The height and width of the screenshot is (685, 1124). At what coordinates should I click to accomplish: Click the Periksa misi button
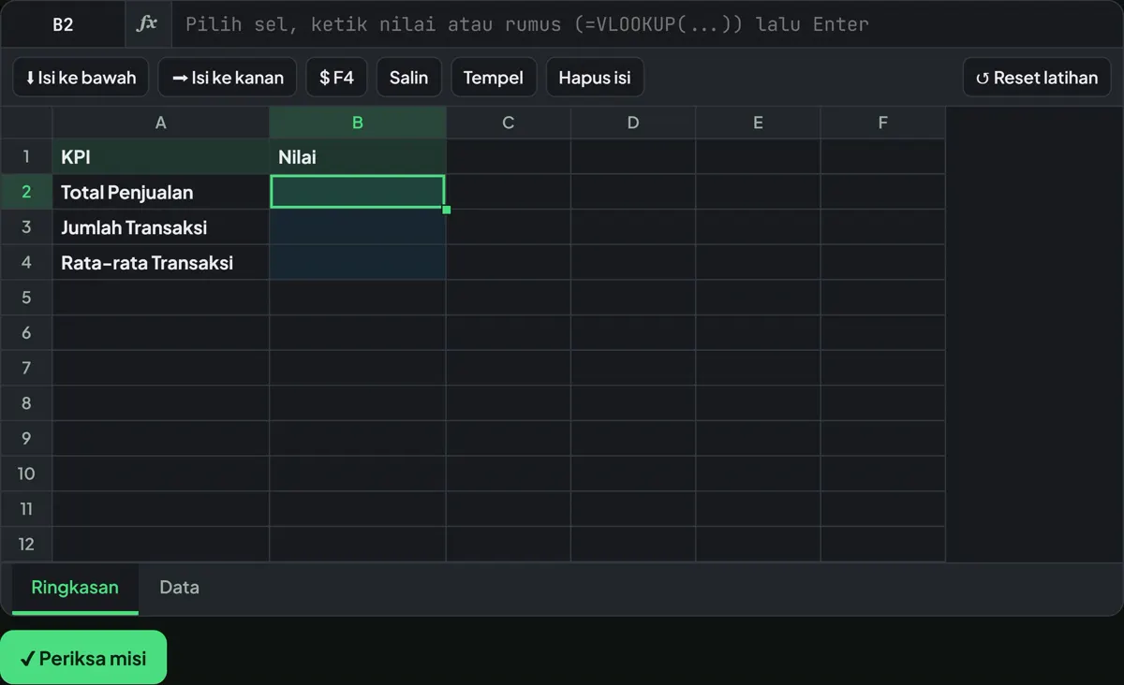pos(83,658)
